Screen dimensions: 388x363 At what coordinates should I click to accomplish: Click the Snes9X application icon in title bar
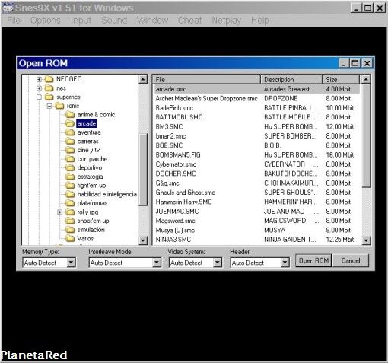(x=8, y=8)
